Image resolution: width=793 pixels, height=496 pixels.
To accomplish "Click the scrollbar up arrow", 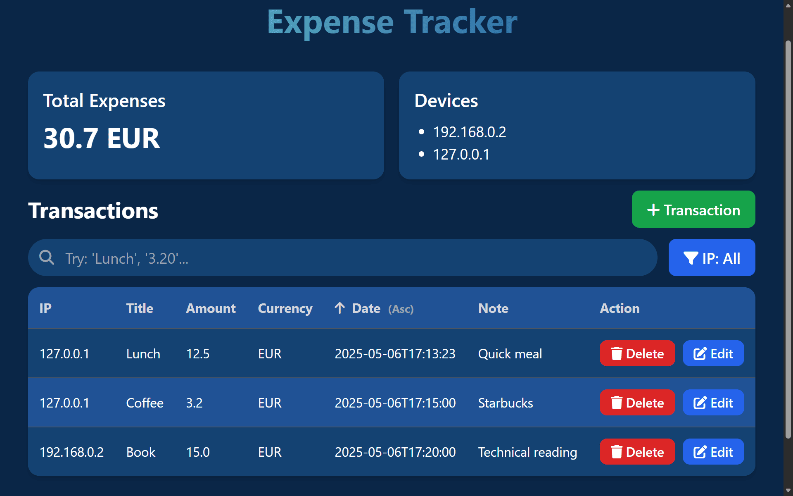I will (x=788, y=5).
